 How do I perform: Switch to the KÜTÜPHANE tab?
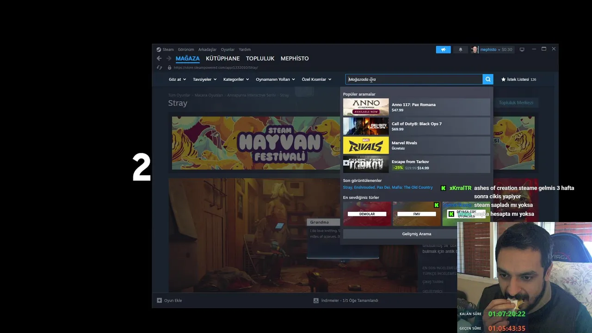pos(222,58)
